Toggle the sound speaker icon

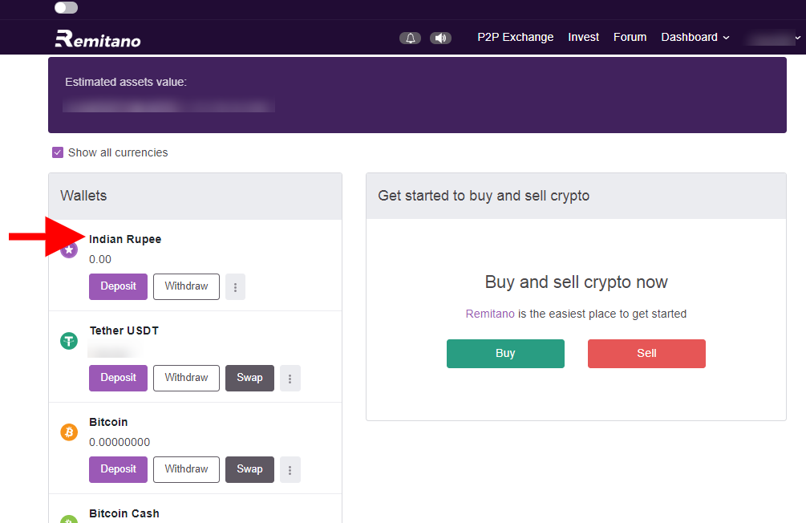pos(440,38)
